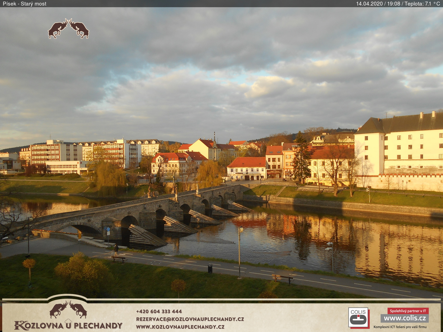Click the Kozlovna U Plechandy wordmark

click(68, 325)
